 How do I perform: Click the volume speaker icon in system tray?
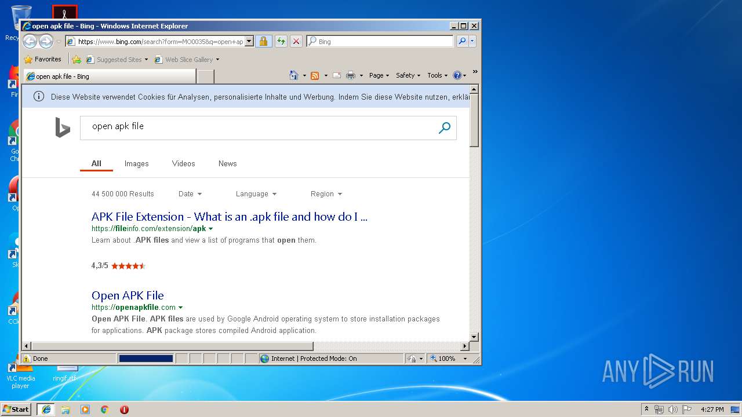pyautogui.click(x=673, y=409)
